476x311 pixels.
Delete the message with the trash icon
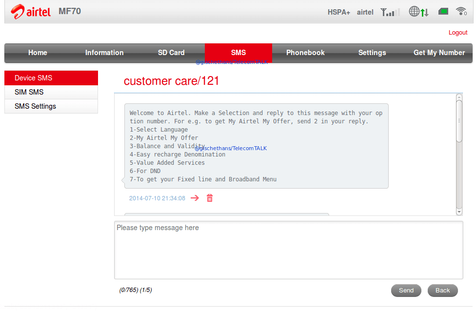click(x=210, y=198)
